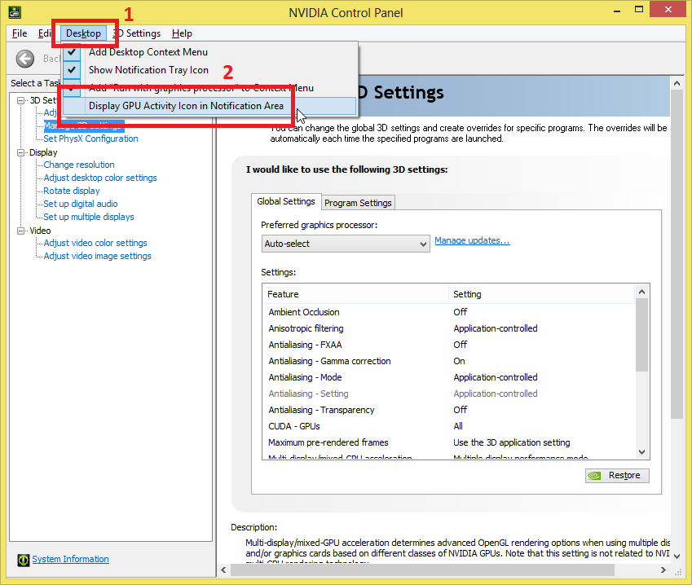Click up arrow of settings list scrollbar

tap(642, 292)
